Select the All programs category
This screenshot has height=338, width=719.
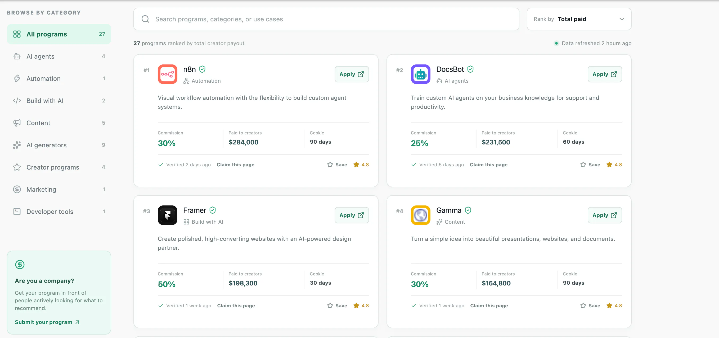tap(59, 34)
